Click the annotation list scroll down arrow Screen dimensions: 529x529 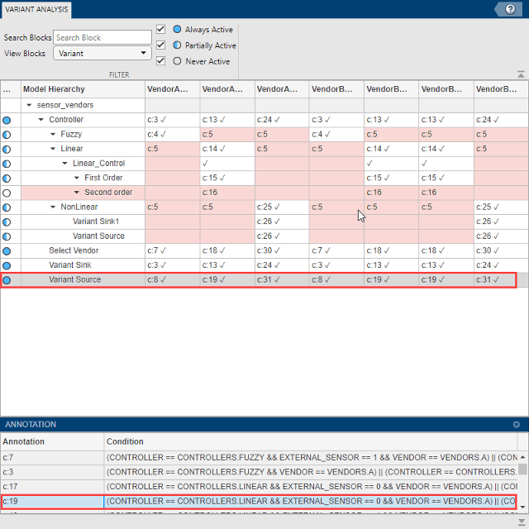pos(522,507)
